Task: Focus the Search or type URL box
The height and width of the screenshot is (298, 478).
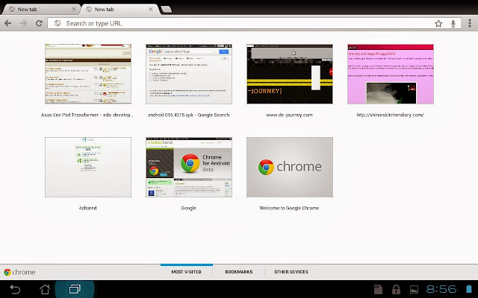Action: pyautogui.click(x=254, y=23)
